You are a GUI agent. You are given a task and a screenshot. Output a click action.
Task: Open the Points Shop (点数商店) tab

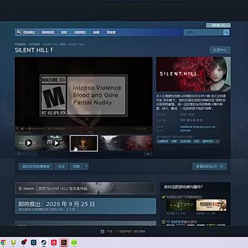coord(80,32)
